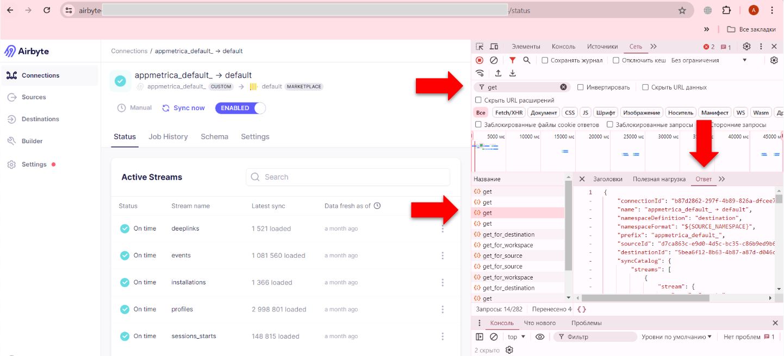Clear the 'get' filter text

[x=563, y=87]
